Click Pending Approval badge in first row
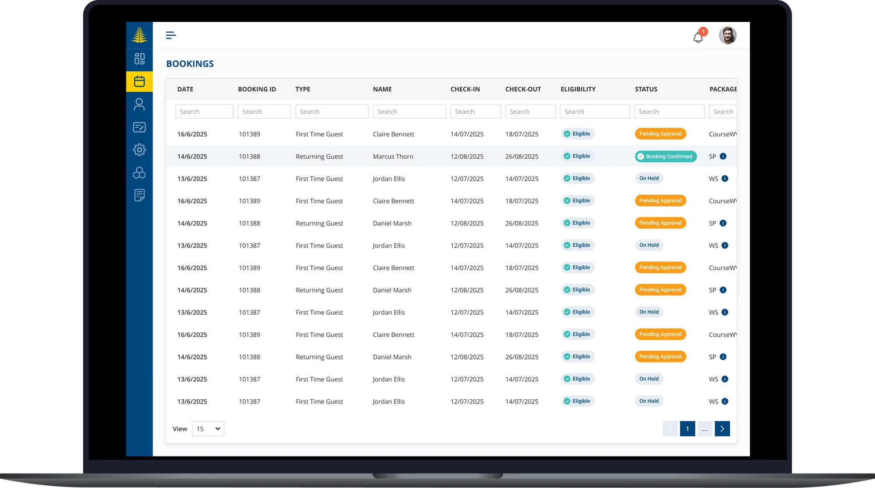 pos(660,134)
